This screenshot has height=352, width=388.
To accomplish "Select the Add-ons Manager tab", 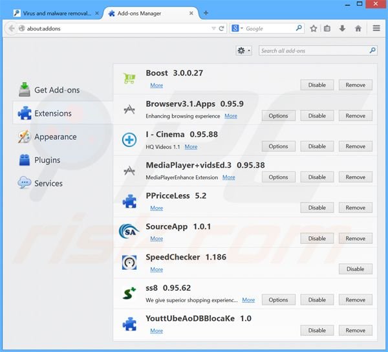I will click(151, 14).
